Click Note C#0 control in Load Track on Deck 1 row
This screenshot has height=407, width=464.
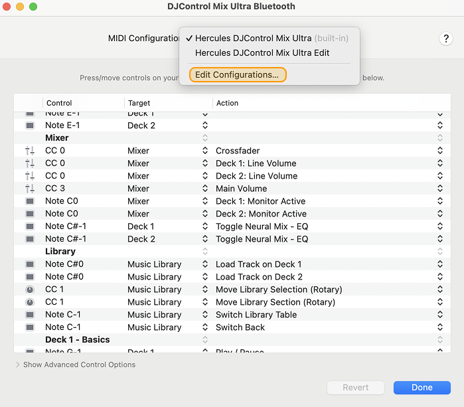tap(64, 264)
